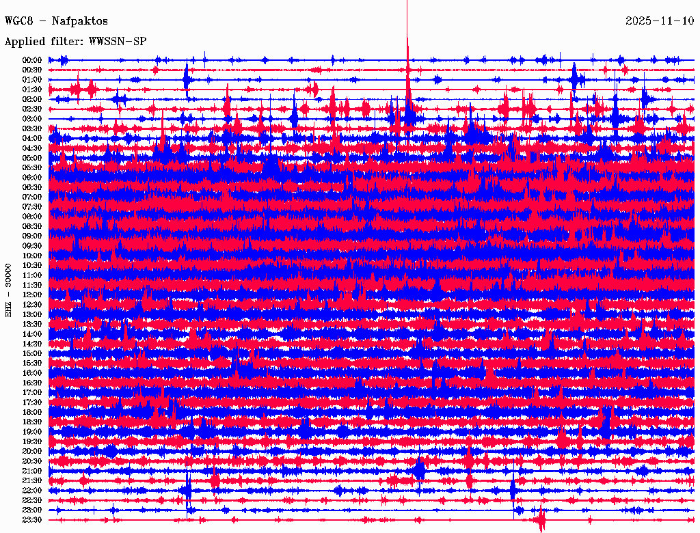Image resolution: width=700 pixels, height=533 pixels.
Task: Click the 03:00 time label
Action: click(x=32, y=119)
